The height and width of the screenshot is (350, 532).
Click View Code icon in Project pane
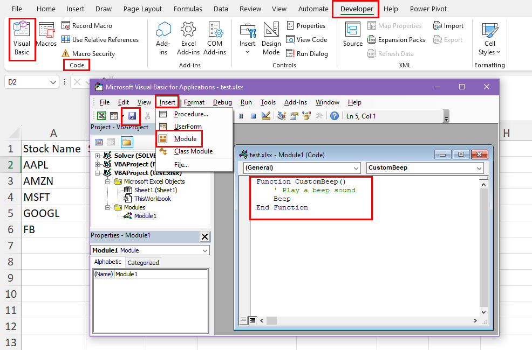pyautogui.click(x=99, y=142)
